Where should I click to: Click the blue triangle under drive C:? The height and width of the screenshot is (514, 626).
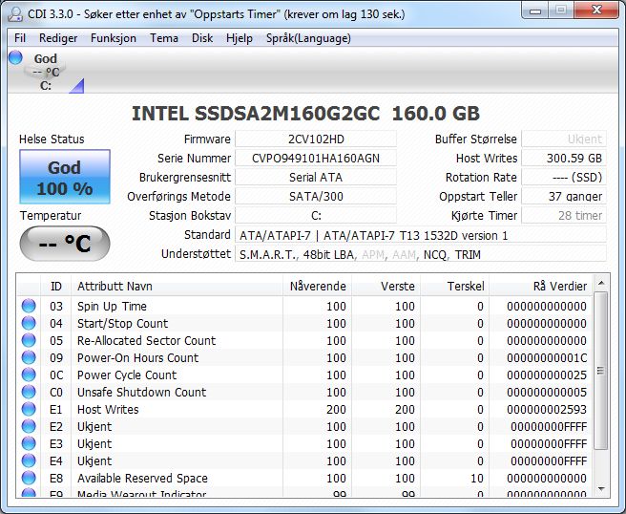point(77,87)
